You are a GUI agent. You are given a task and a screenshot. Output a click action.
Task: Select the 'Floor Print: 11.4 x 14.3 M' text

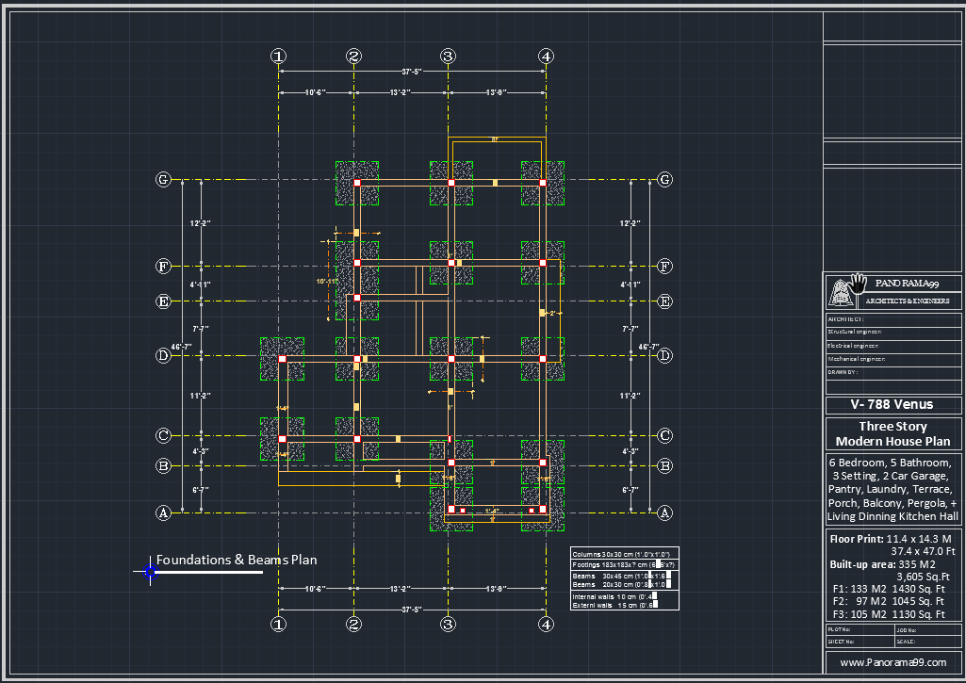(x=891, y=539)
